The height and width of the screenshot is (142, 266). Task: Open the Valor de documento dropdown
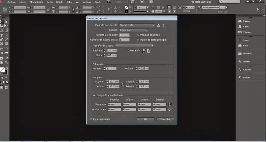[137, 25]
